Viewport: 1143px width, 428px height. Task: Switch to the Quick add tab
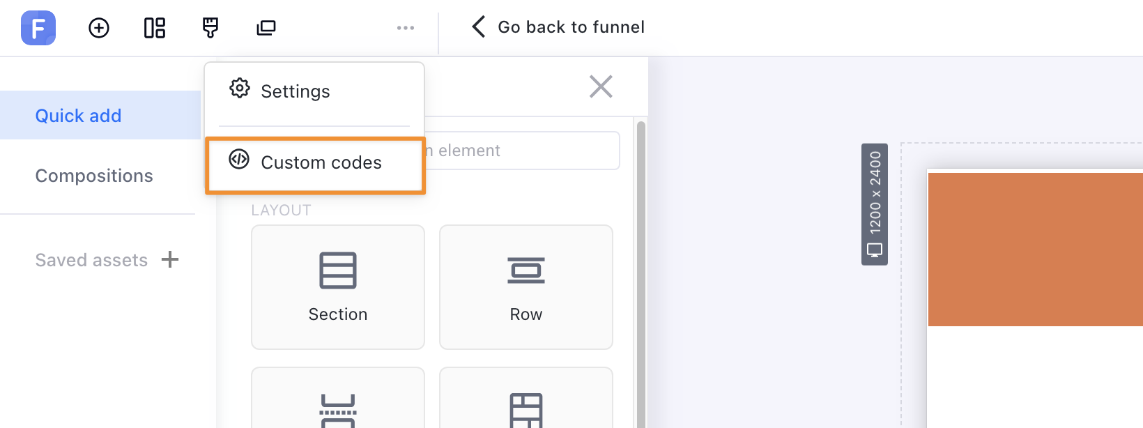pos(79,116)
